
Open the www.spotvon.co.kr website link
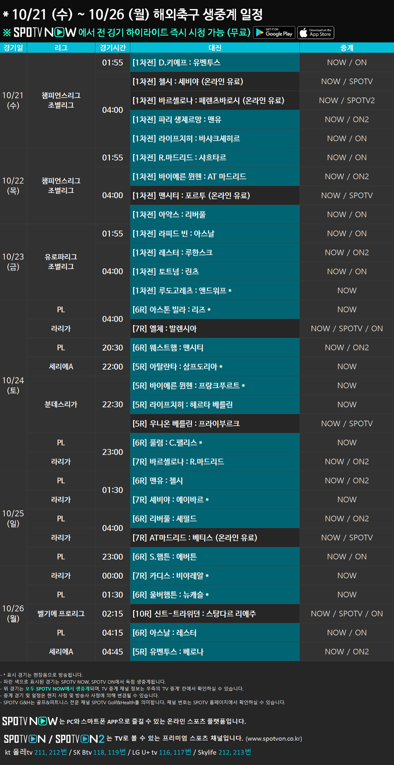(x=274, y=739)
